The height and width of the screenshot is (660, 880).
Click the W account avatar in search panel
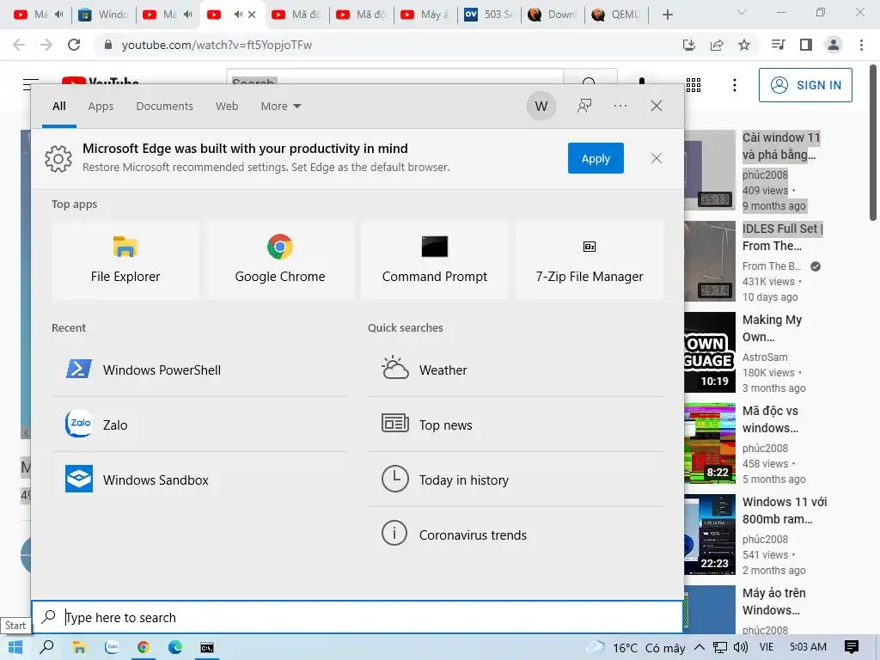coord(541,106)
